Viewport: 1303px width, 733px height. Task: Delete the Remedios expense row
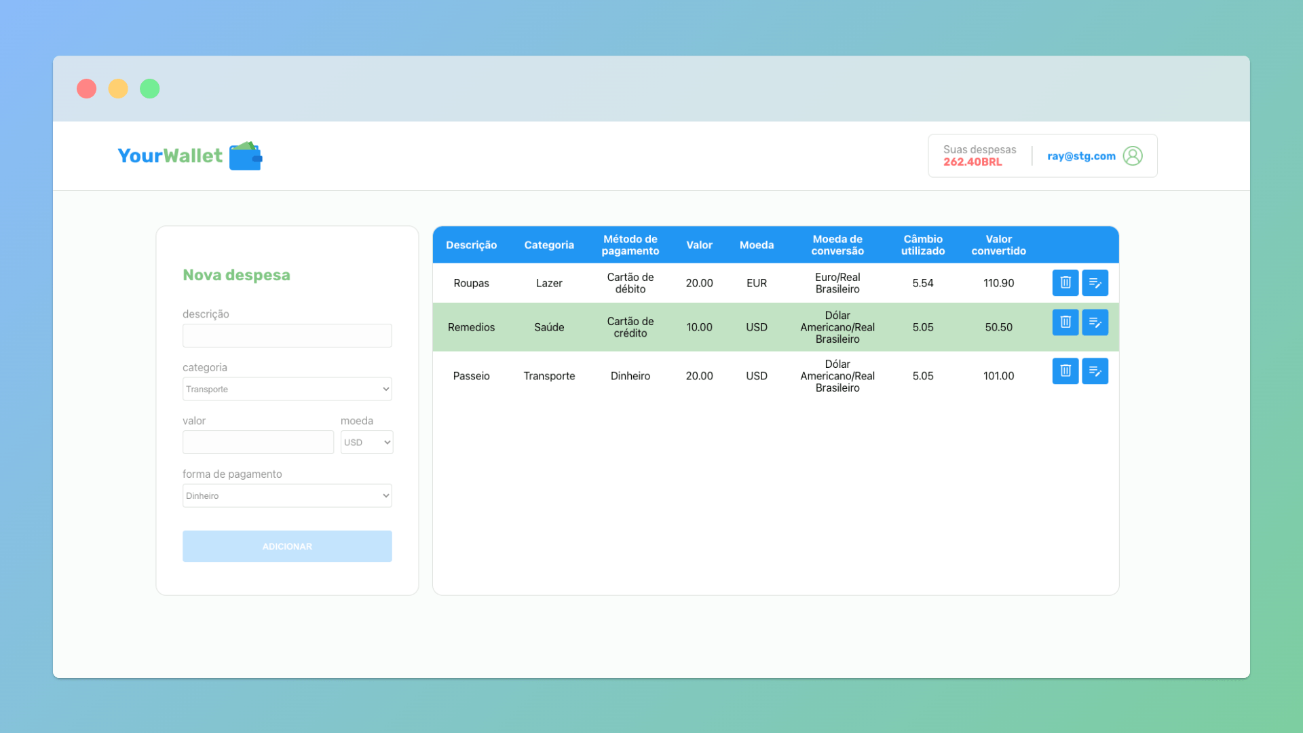[x=1065, y=322]
